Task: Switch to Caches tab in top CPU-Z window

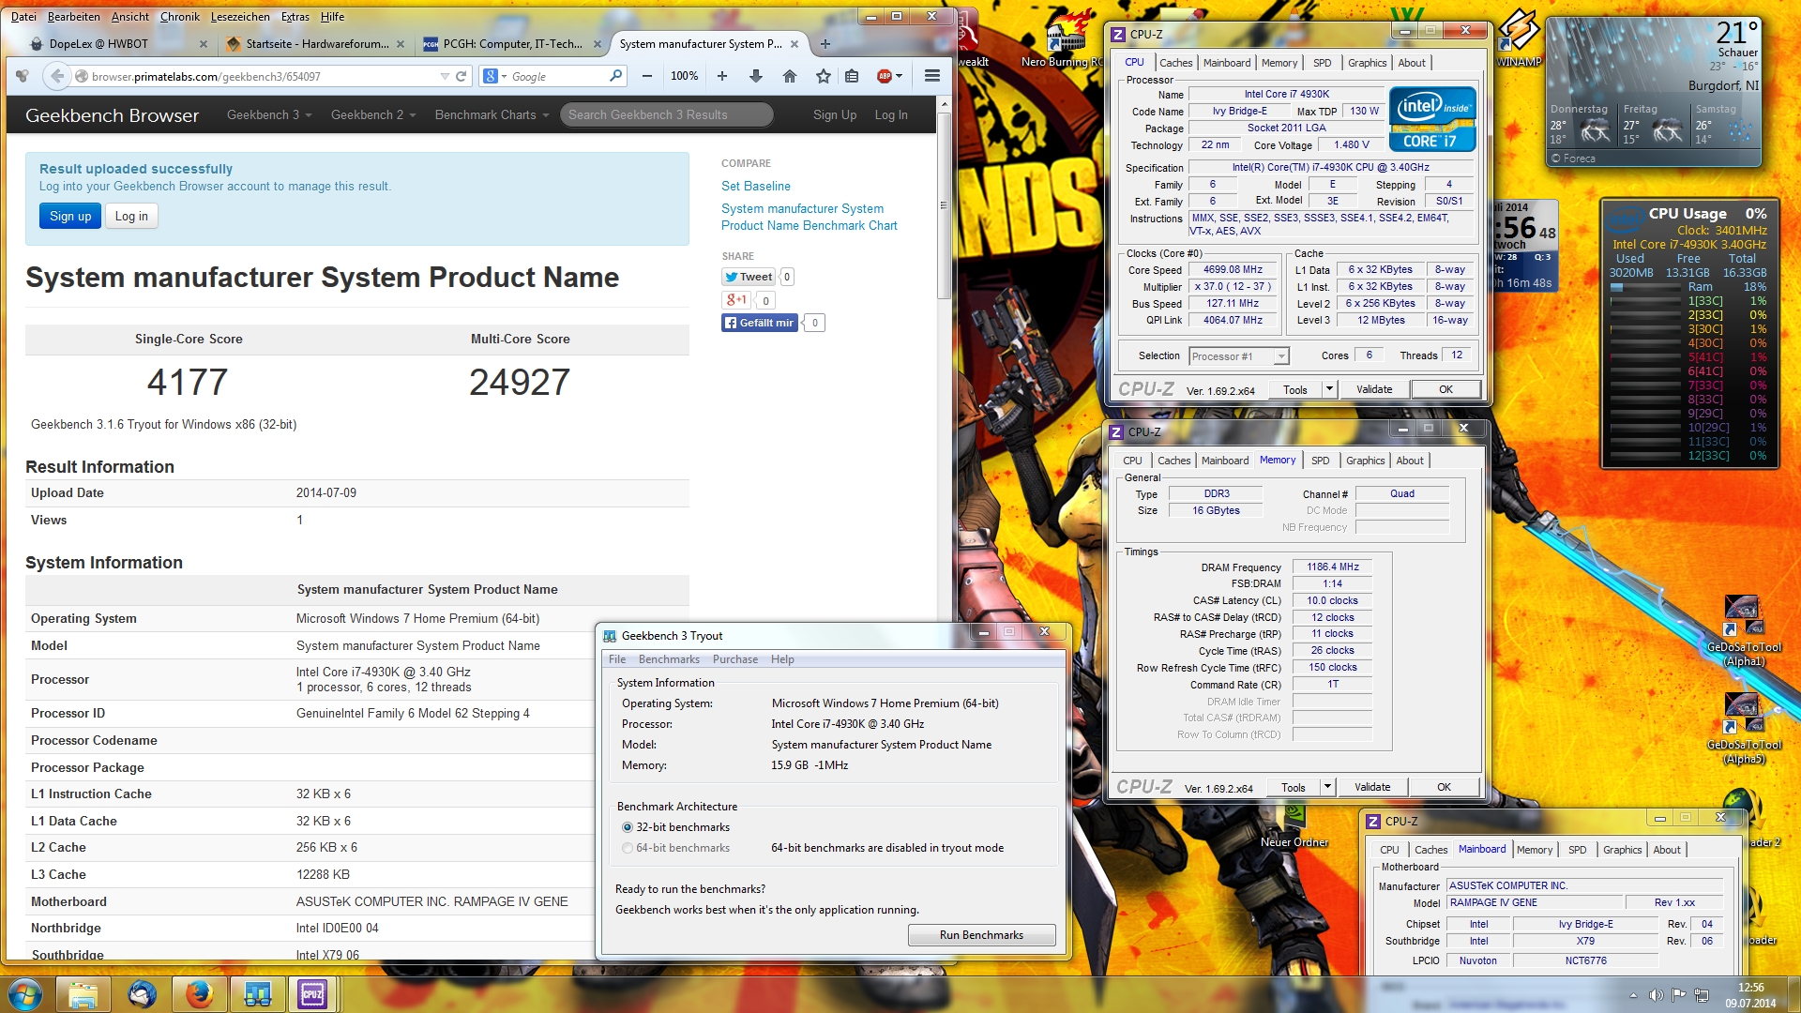Action: click(x=1175, y=63)
